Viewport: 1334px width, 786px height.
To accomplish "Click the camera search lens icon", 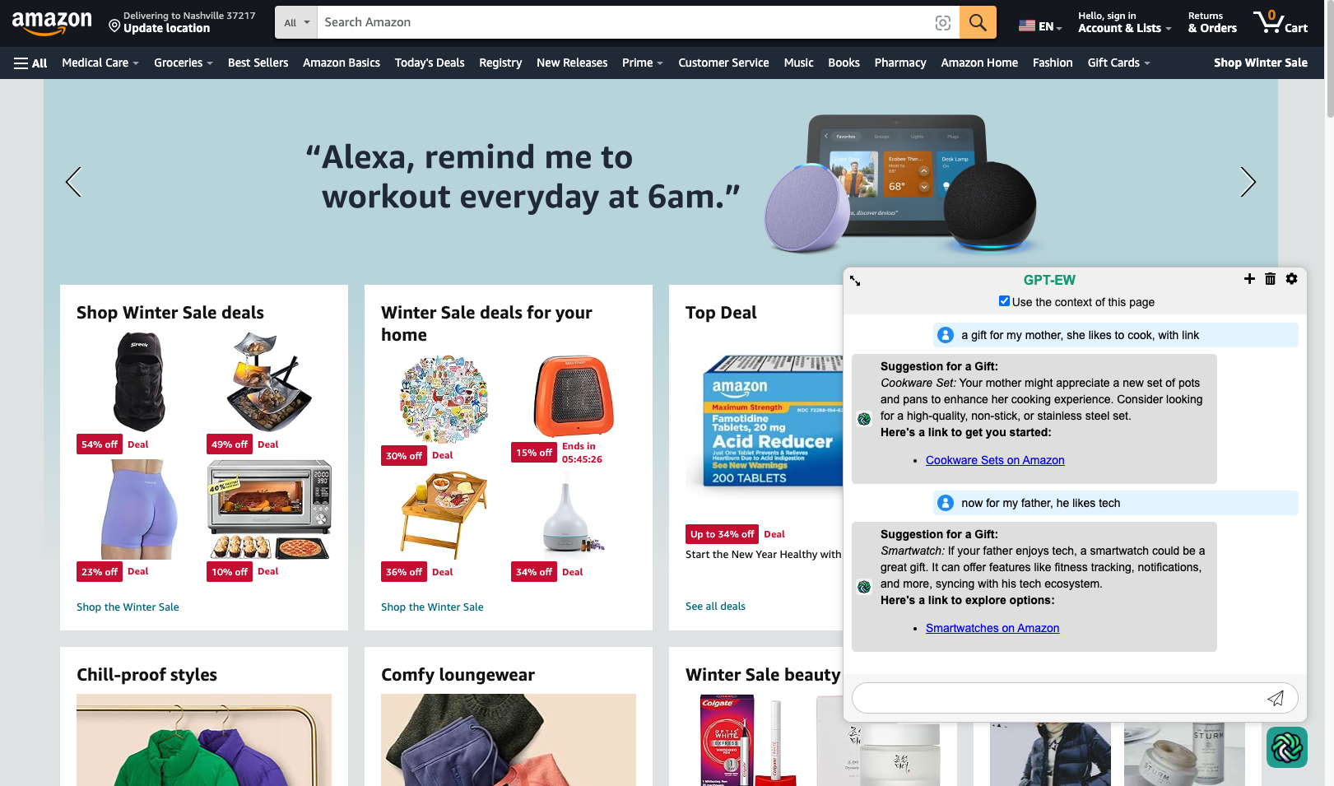I will 943,23.
